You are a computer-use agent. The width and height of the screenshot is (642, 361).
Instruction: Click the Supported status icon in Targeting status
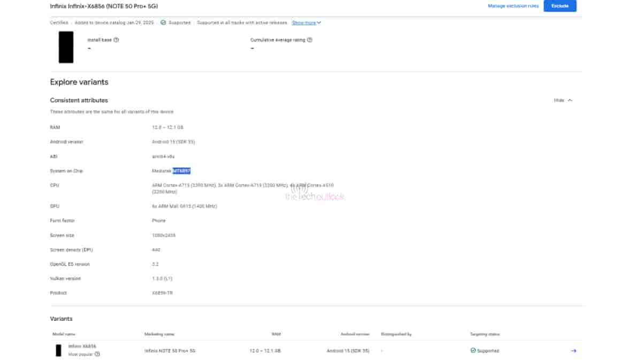(472, 351)
